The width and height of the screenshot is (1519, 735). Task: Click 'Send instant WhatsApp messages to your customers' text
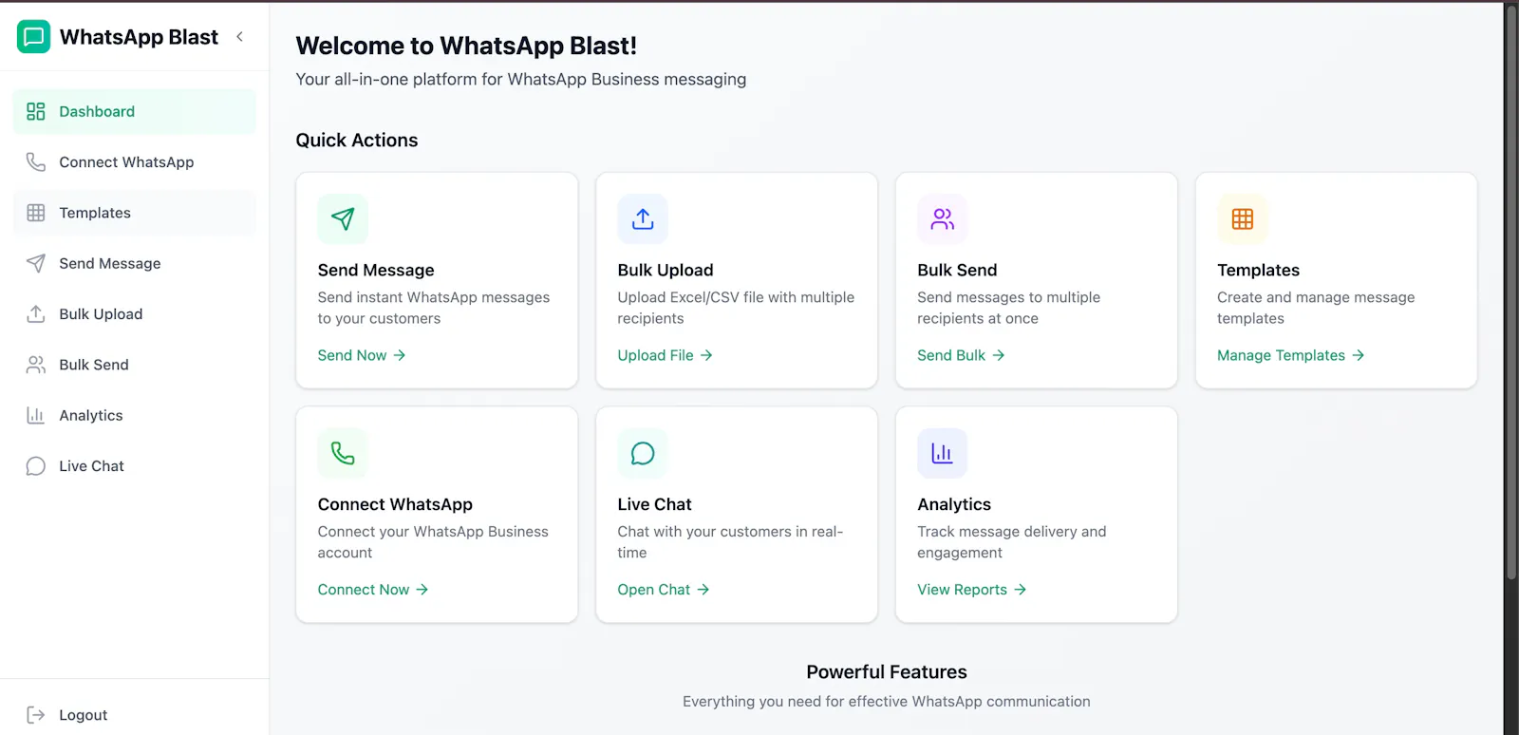coord(434,308)
